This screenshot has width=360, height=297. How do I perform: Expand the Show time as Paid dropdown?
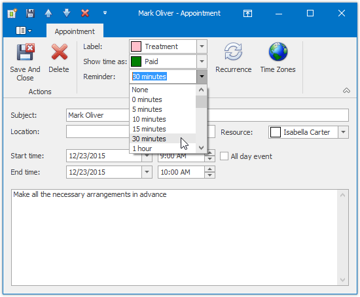click(202, 61)
